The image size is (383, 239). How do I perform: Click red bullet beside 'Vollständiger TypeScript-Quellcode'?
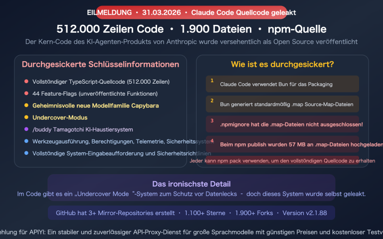26,81
